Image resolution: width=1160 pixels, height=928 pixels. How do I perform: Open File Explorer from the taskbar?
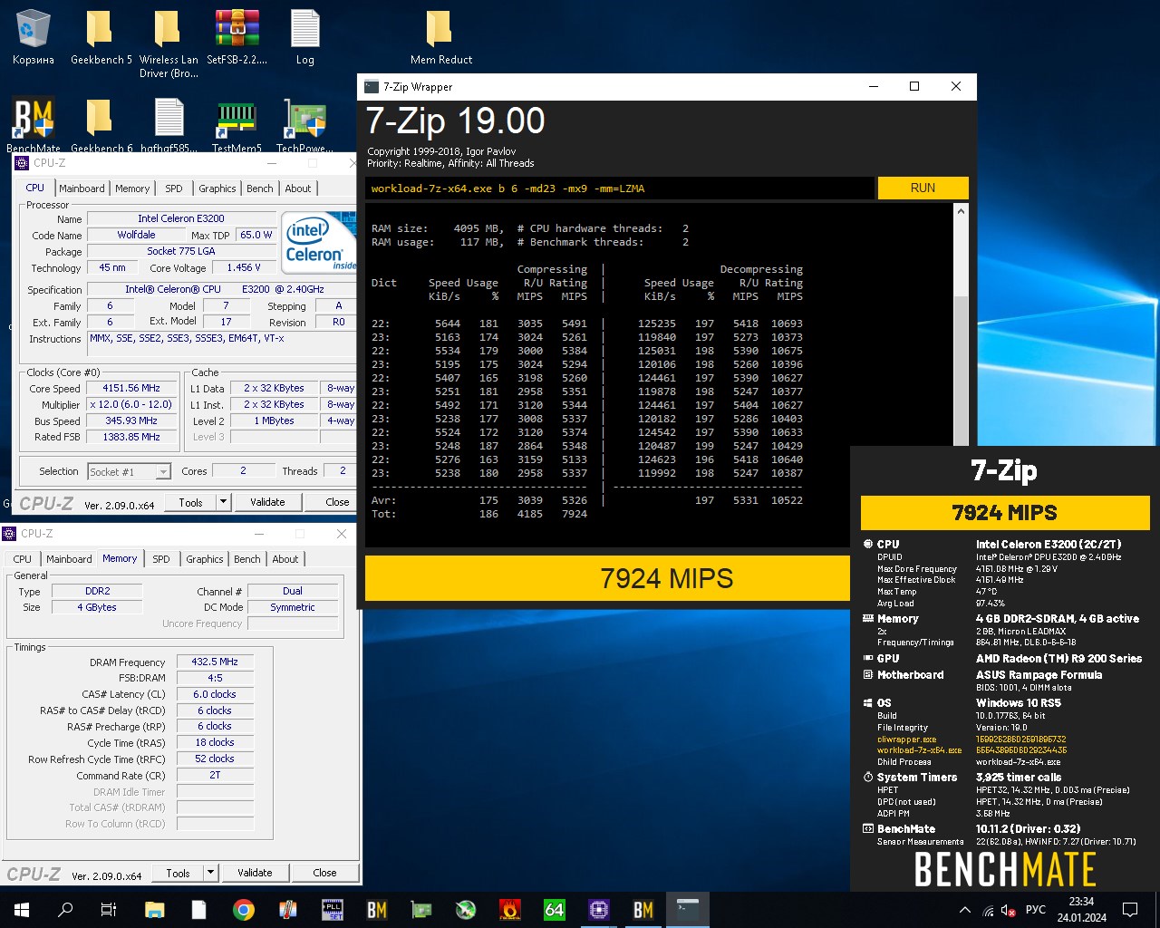coord(155,910)
